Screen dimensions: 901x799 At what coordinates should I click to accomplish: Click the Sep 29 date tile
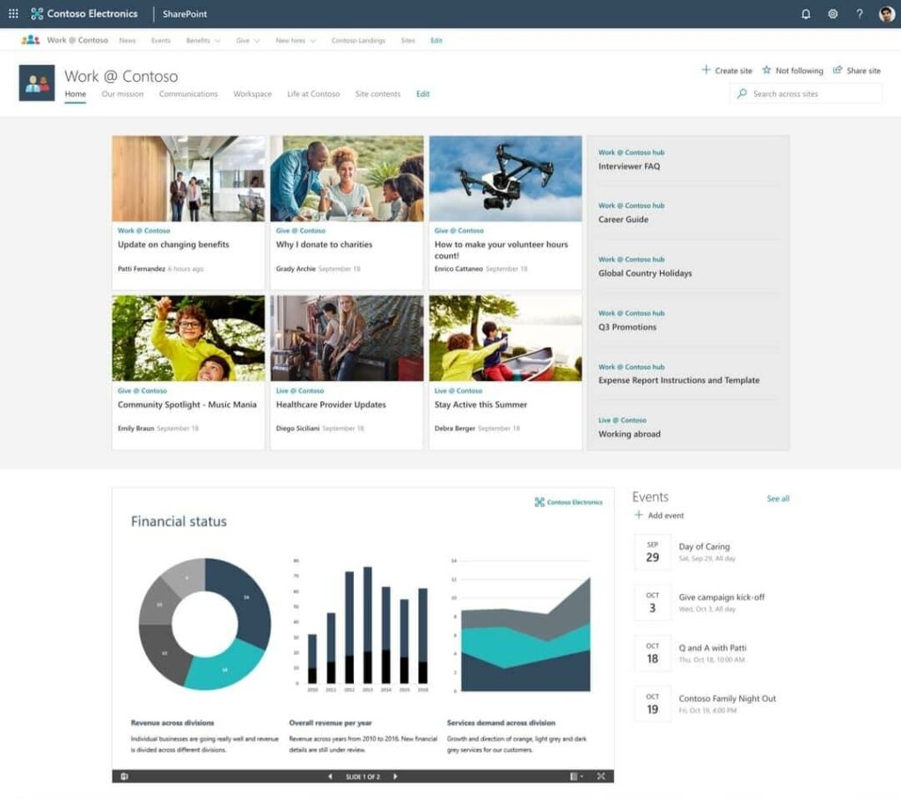tap(652, 552)
